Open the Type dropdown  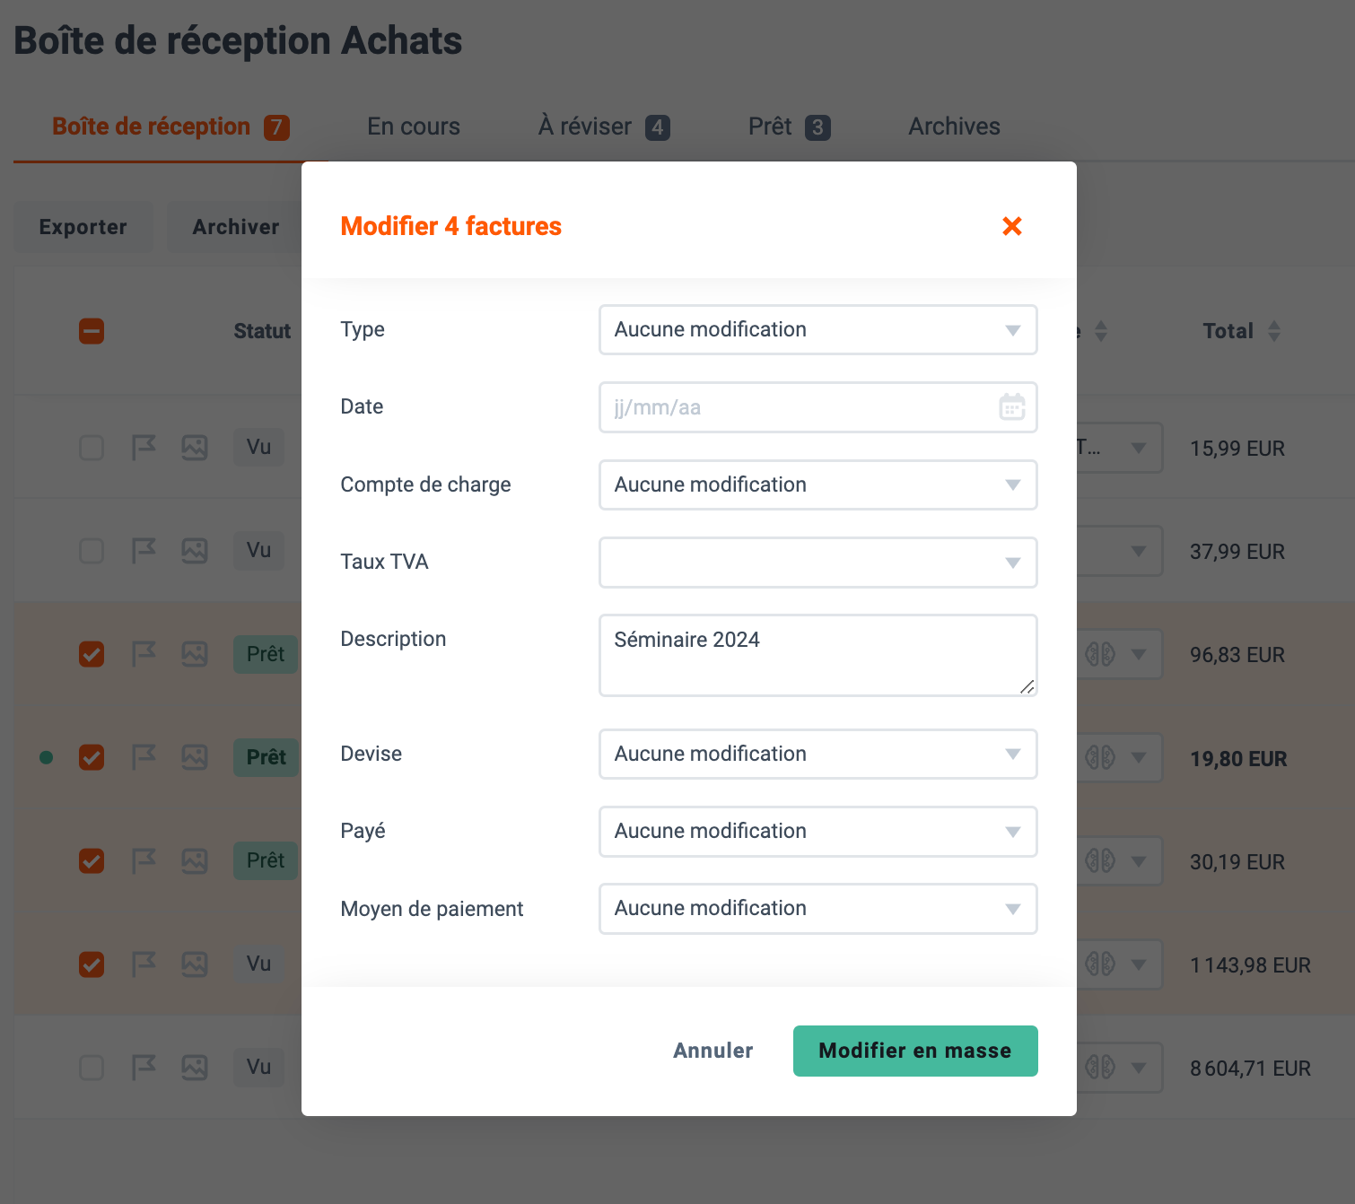click(818, 329)
